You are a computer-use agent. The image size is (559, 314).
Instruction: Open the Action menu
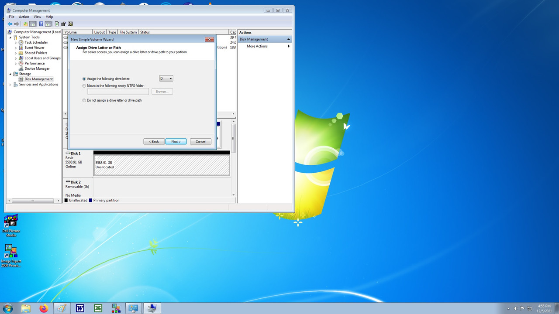tap(24, 17)
